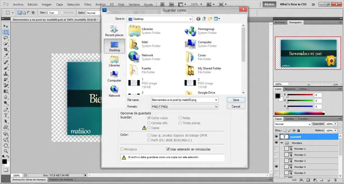Switch to the Muestras tab
Viewport: 344px width, 184px height.
290,89
